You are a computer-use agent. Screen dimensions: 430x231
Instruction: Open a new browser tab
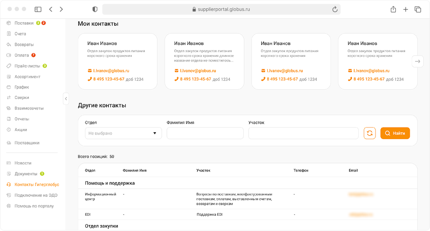click(405, 9)
